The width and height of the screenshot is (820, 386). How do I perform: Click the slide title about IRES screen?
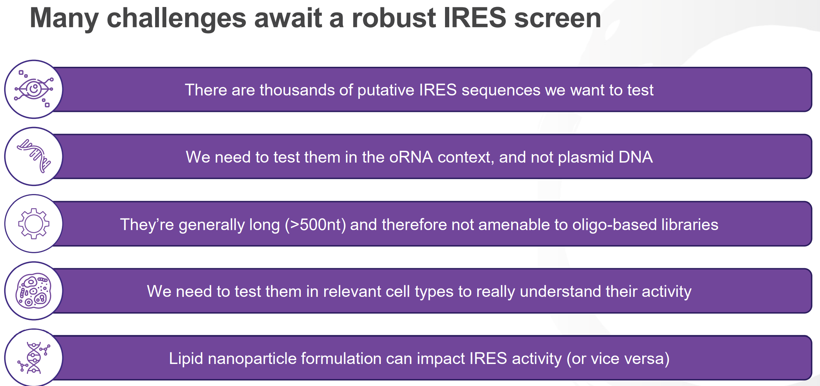pos(315,18)
